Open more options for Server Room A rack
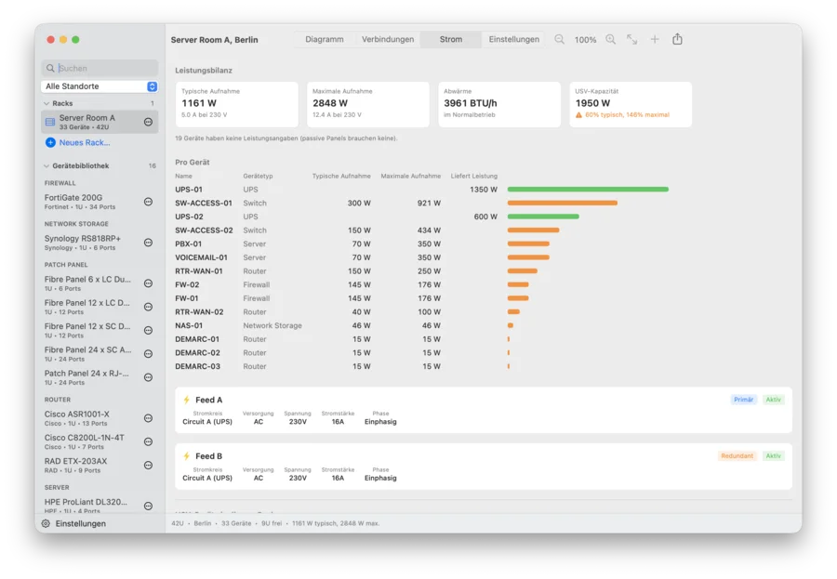837x579 pixels. pyautogui.click(x=149, y=122)
